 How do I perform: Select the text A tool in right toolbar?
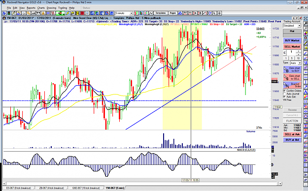[x=306, y=92]
